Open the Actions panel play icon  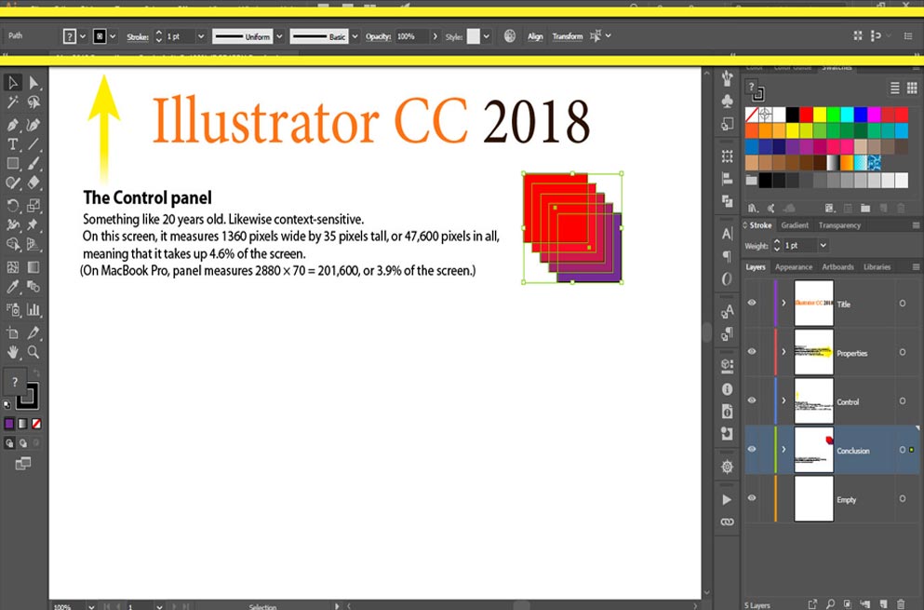coord(727,500)
